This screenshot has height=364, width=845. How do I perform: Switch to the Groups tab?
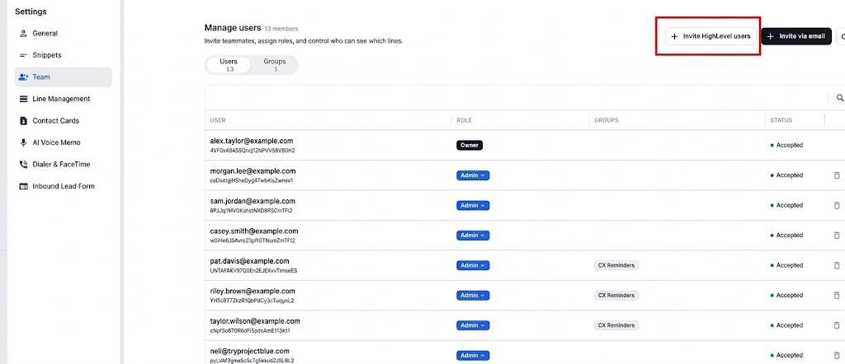tap(274, 65)
